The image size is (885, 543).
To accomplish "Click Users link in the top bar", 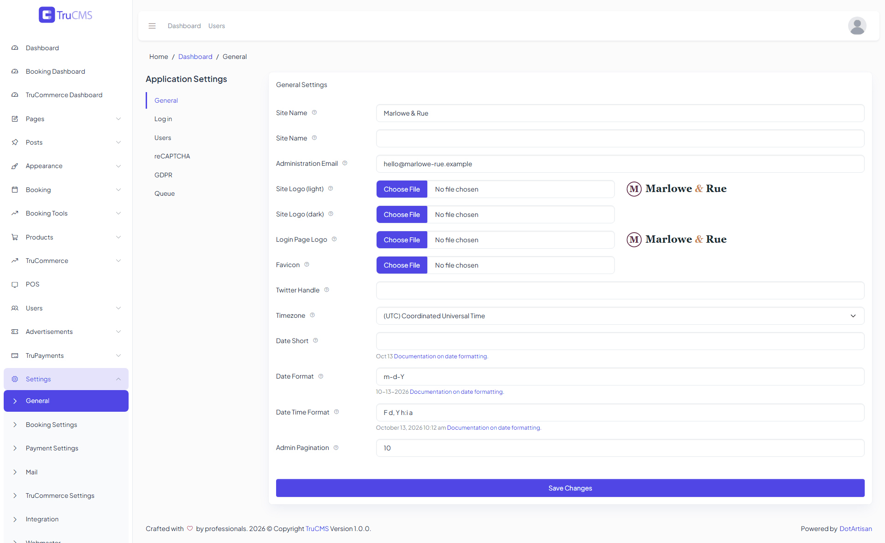I will pyautogui.click(x=217, y=26).
